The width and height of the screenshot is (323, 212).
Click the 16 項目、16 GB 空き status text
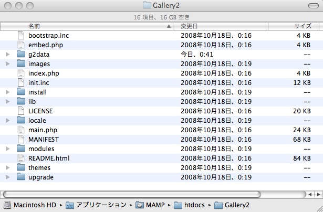click(x=162, y=17)
